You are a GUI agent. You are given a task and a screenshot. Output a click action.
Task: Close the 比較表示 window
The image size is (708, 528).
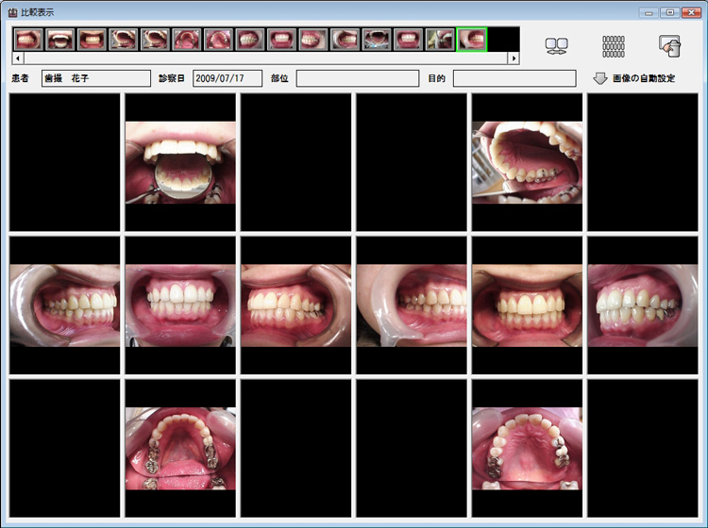[x=691, y=12]
